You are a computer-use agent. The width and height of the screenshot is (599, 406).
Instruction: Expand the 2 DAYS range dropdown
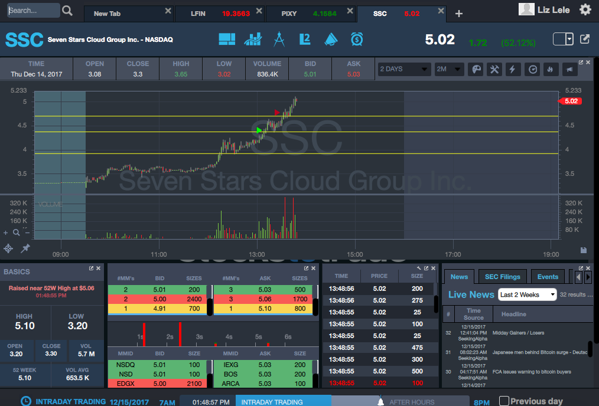click(404, 69)
